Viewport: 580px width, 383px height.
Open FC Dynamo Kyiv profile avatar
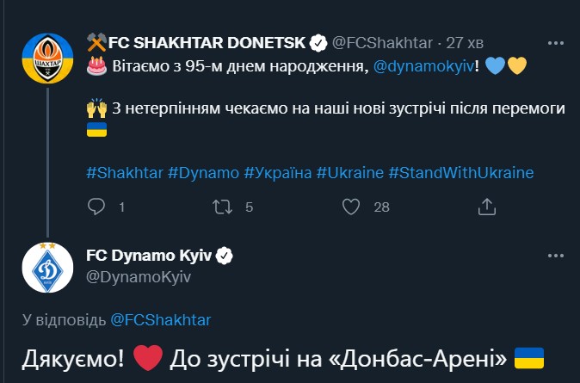tap(47, 268)
